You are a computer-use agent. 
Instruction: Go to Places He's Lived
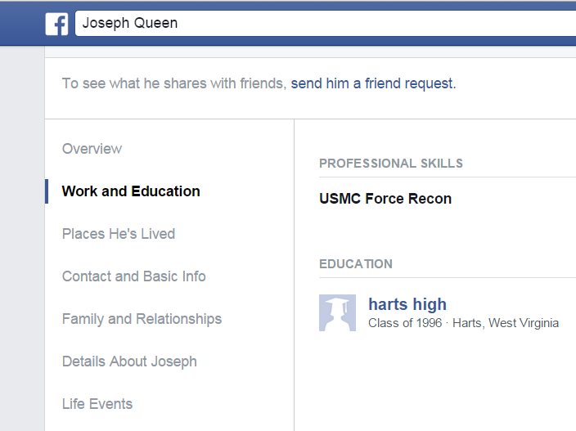pos(119,234)
